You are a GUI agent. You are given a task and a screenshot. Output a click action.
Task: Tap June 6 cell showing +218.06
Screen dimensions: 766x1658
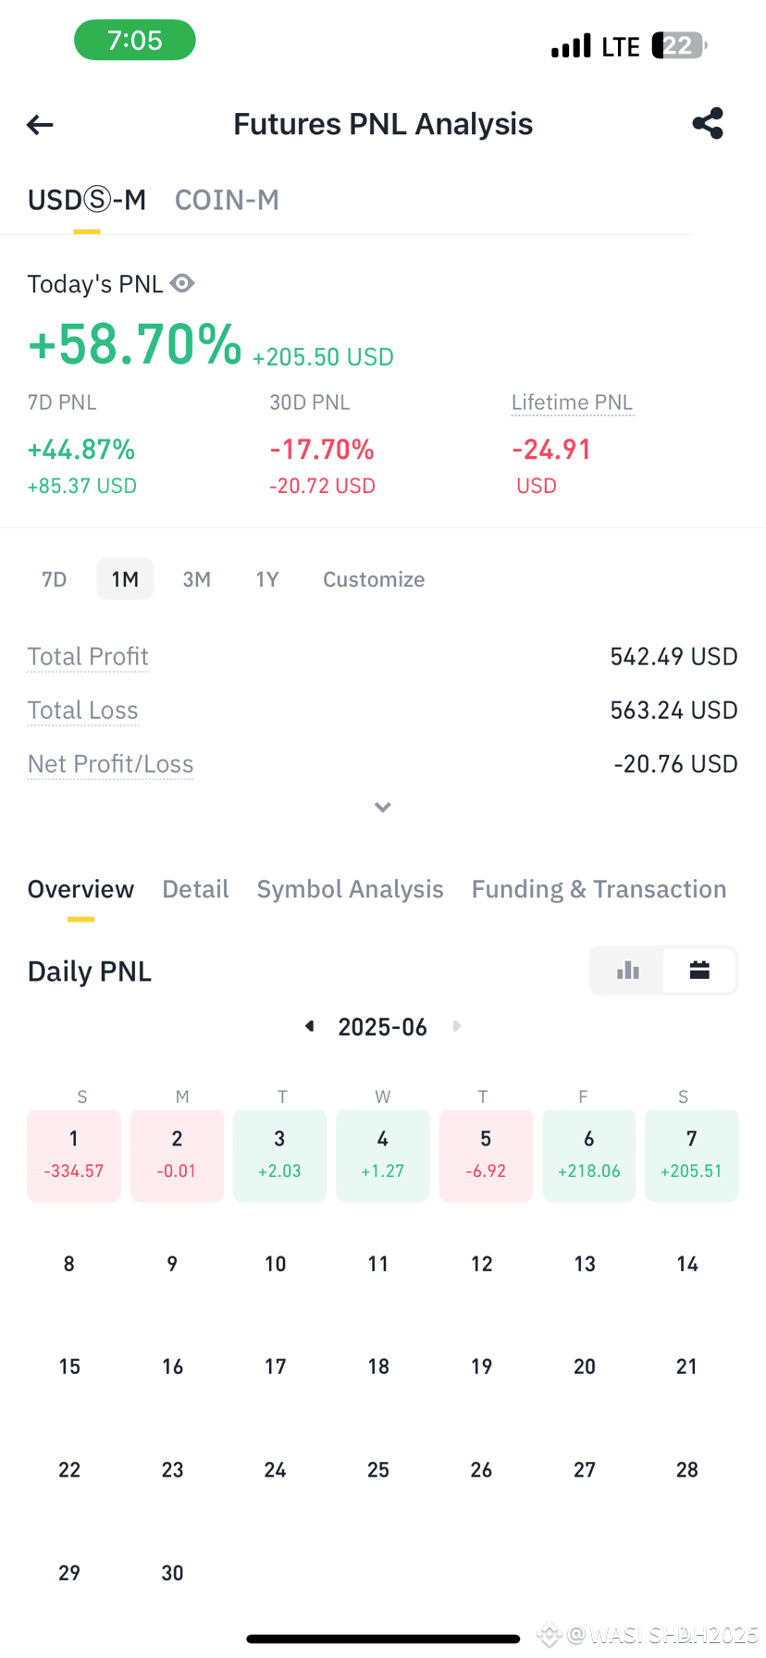click(588, 1156)
